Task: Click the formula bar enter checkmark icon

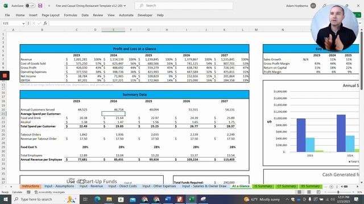Action: 39,23
